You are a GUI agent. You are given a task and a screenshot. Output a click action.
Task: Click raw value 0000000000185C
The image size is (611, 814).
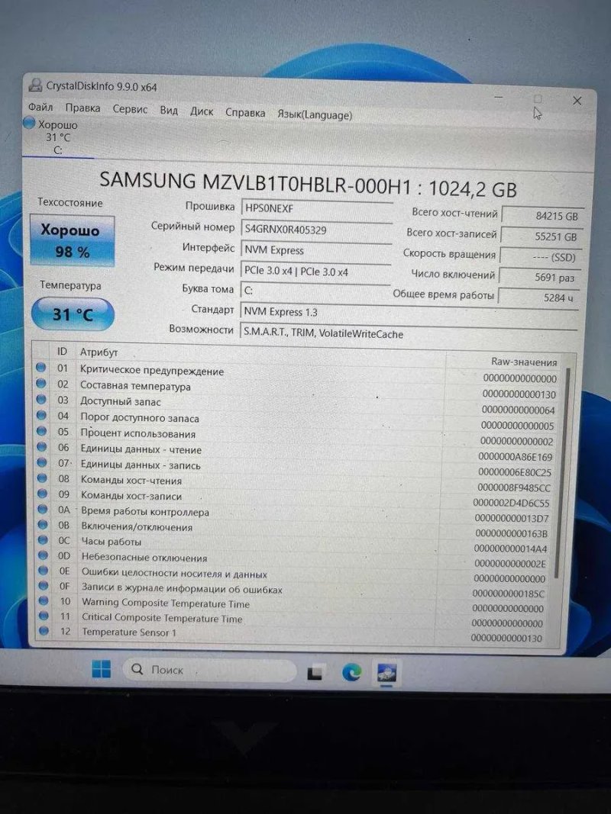[x=508, y=594]
